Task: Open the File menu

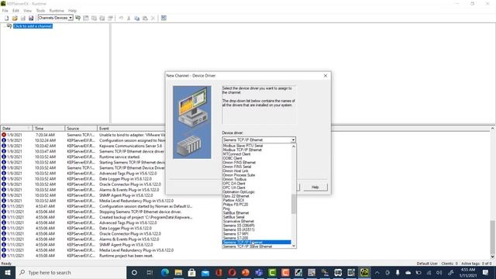Action: 5,10
